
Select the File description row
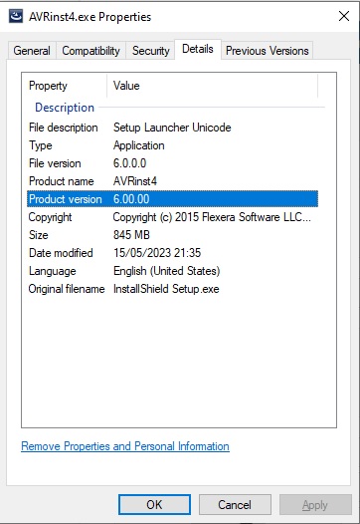[172, 128]
